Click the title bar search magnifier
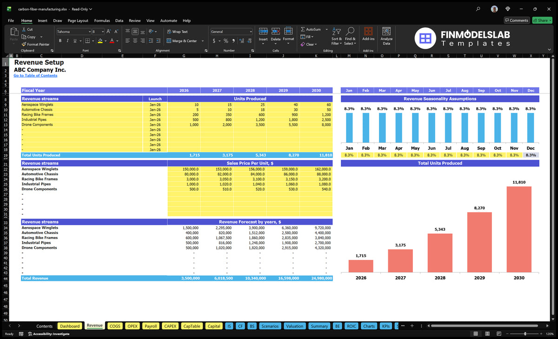Screen dimensions: 558x339 coord(478,9)
